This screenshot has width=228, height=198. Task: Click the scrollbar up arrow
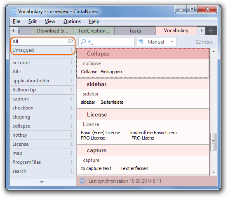coord(214,51)
